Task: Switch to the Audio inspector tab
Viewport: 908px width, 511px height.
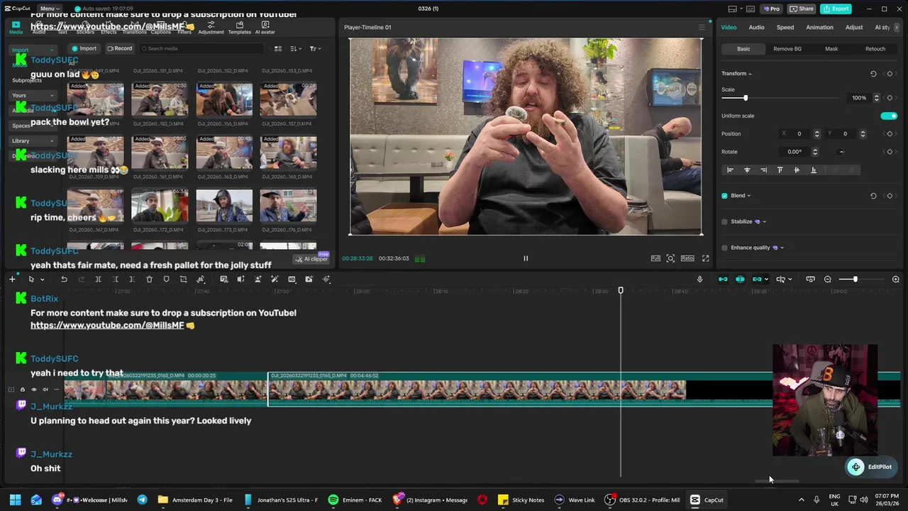Action: point(756,28)
